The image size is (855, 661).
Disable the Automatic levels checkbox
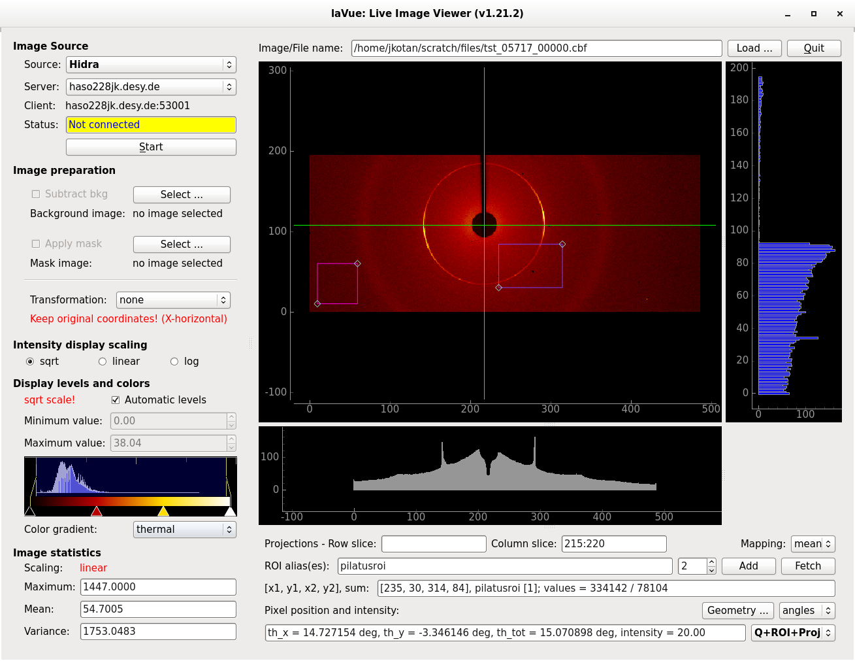[116, 400]
